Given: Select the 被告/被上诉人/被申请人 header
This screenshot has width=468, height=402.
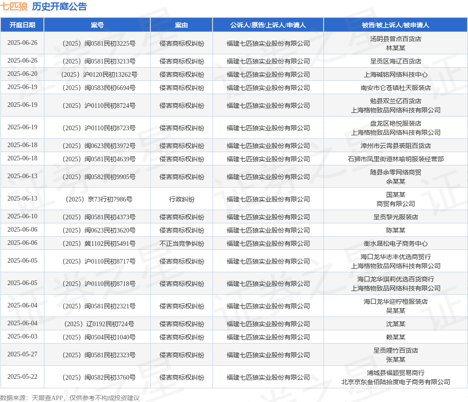Looking at the screenshot, I should (395, 25).
